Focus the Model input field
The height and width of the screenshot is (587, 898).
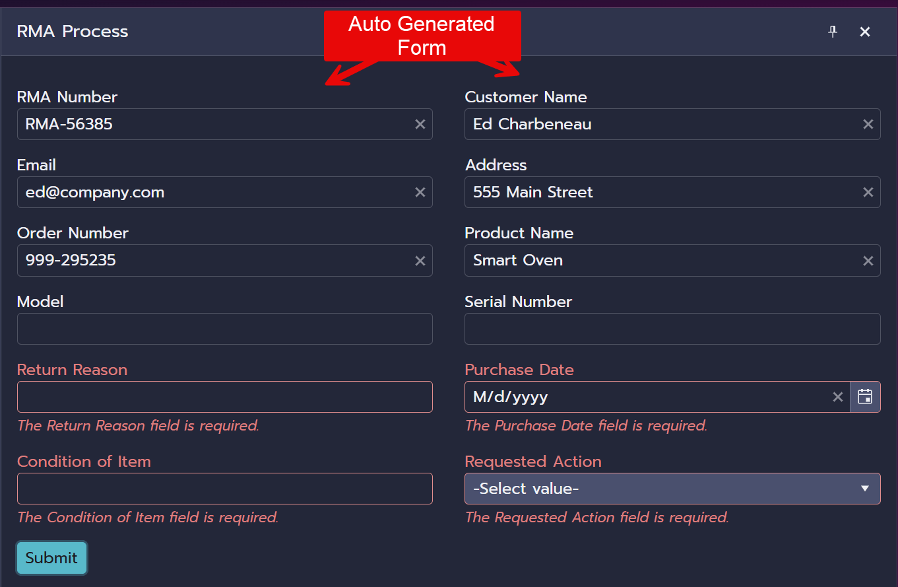click(224, 329)
